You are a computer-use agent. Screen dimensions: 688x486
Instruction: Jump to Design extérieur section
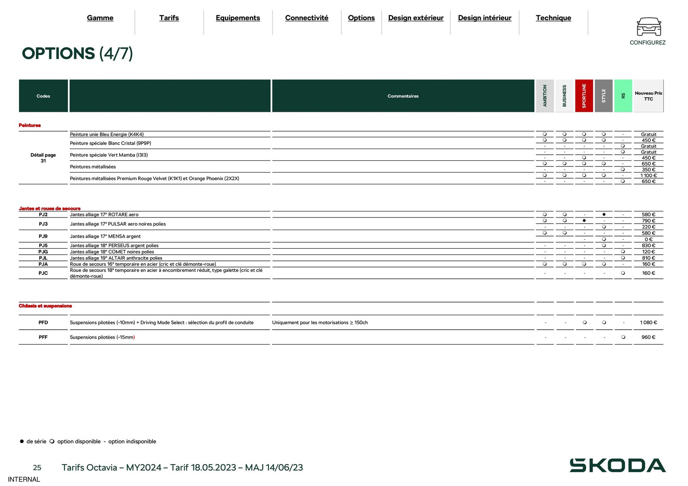click(416, 18)
